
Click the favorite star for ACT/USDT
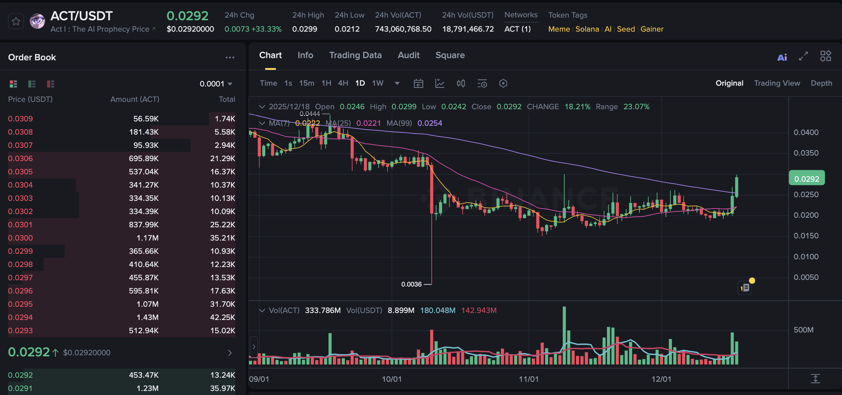(x=15, y=21)
